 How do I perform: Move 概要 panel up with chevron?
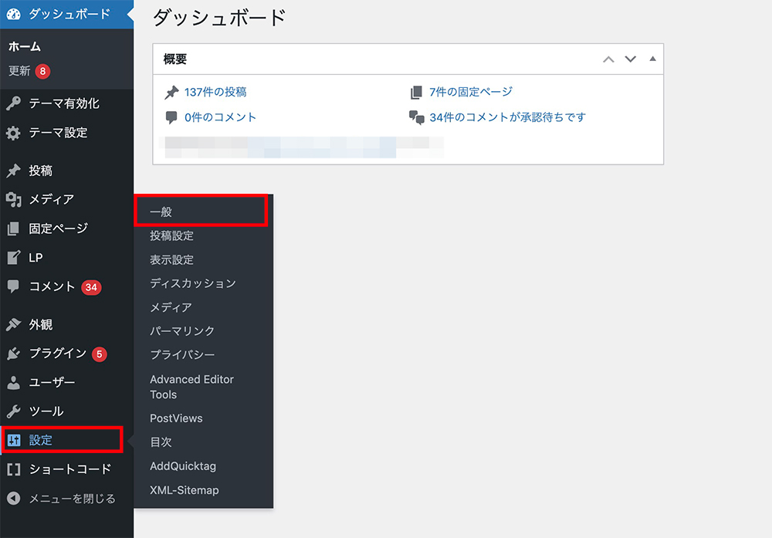click(x=608, y=59)
